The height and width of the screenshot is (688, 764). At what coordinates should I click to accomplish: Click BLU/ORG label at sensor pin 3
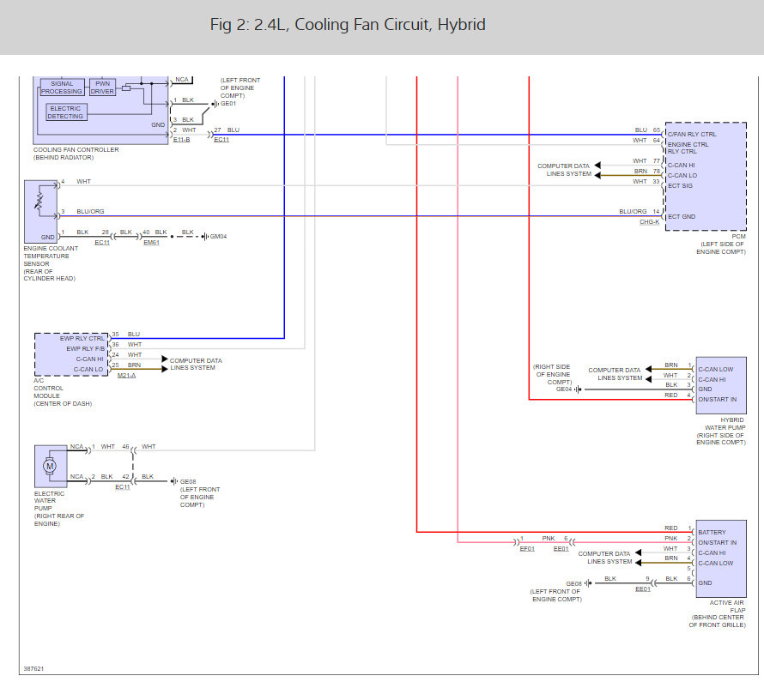point(90,211)
